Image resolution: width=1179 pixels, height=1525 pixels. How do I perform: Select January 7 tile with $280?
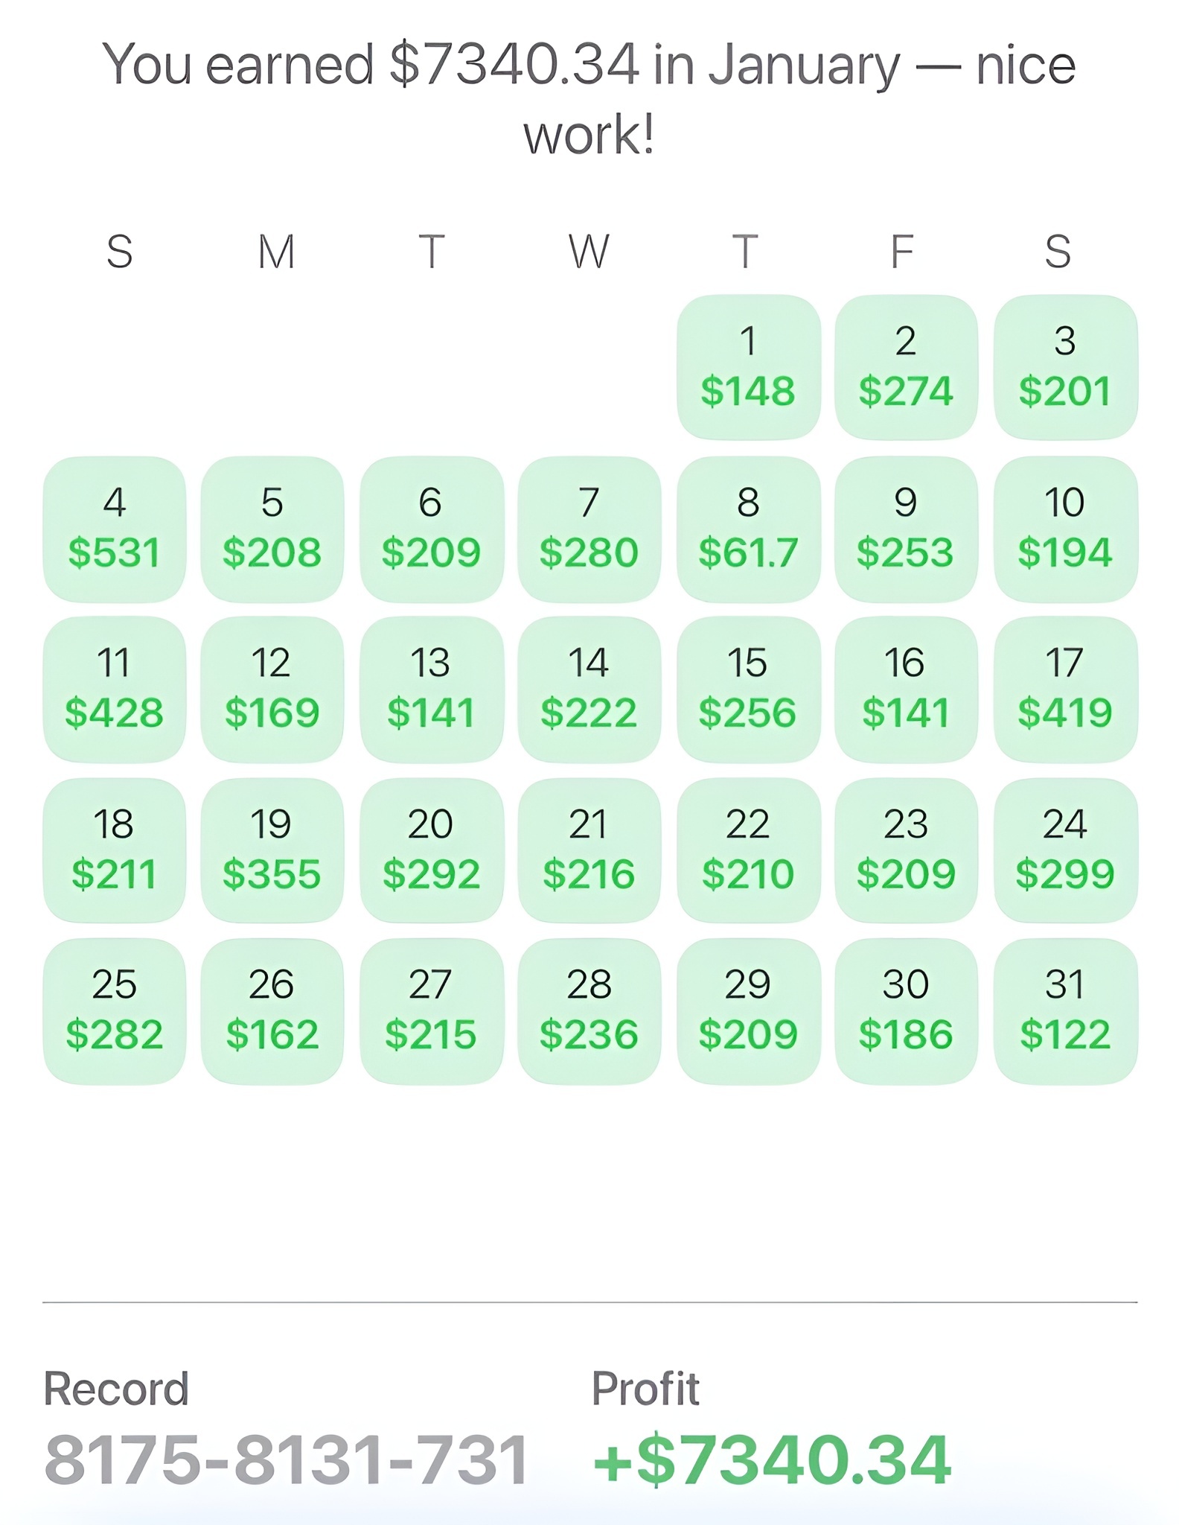point(589,529)
